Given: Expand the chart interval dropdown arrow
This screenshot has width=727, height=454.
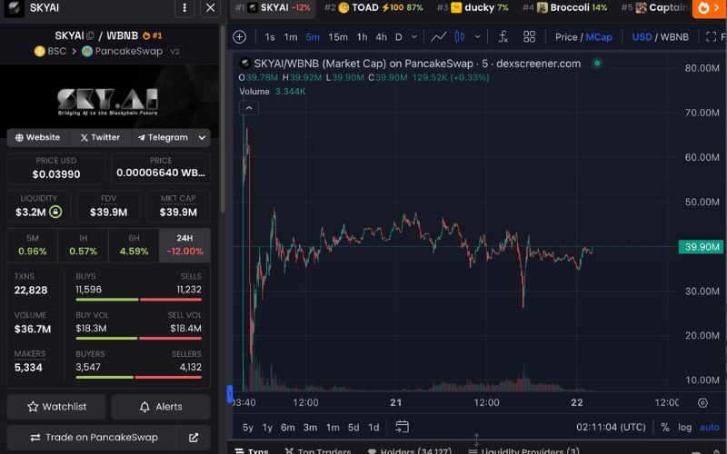Looking at the screenshot, I should 414,37.
